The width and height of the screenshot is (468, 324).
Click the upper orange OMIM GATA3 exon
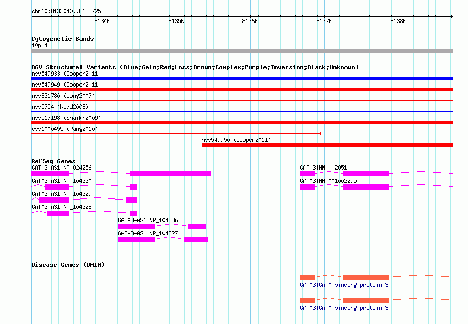(x=366, y=277)
